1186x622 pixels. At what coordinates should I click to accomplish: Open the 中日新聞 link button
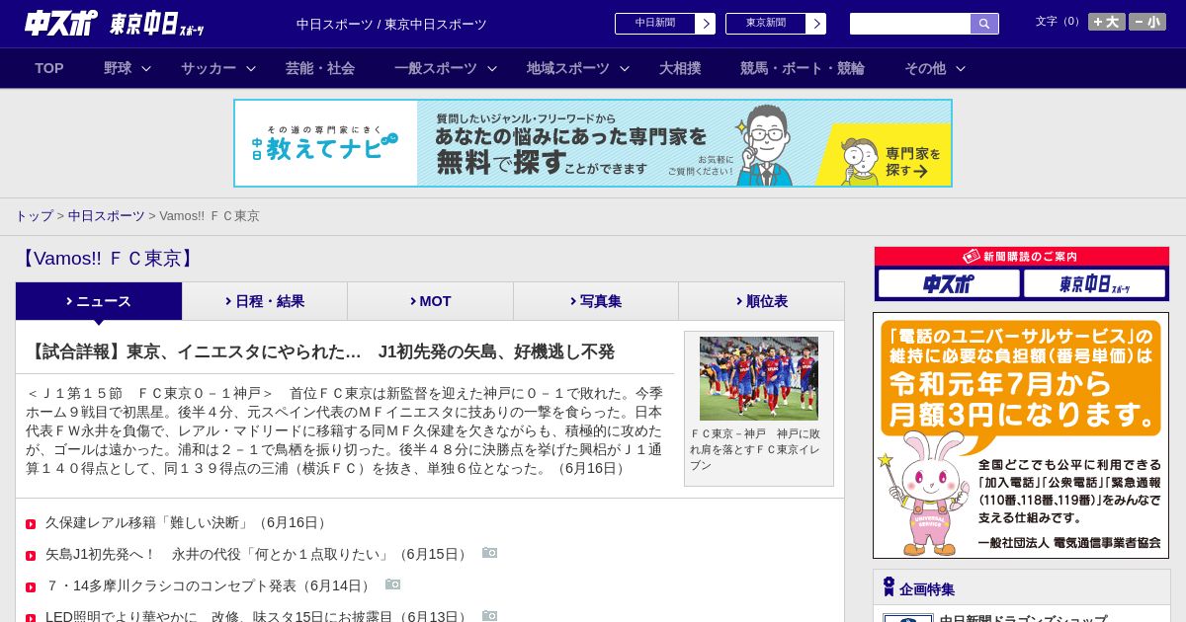click(665, 24)
